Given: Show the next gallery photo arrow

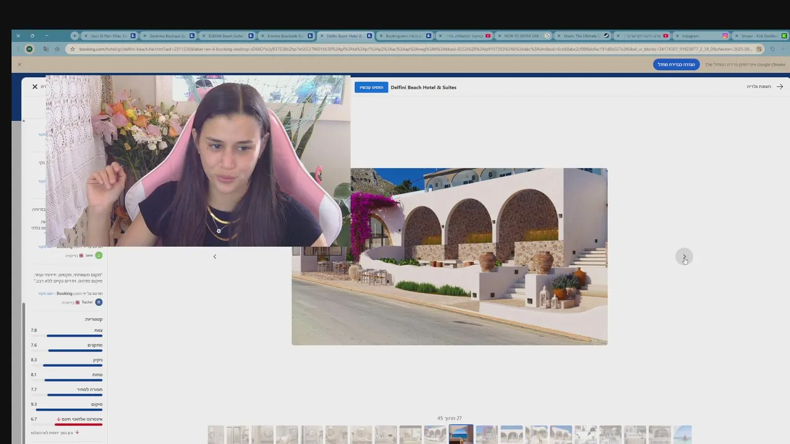Looking at the screenshot, I should coord(684,257).
